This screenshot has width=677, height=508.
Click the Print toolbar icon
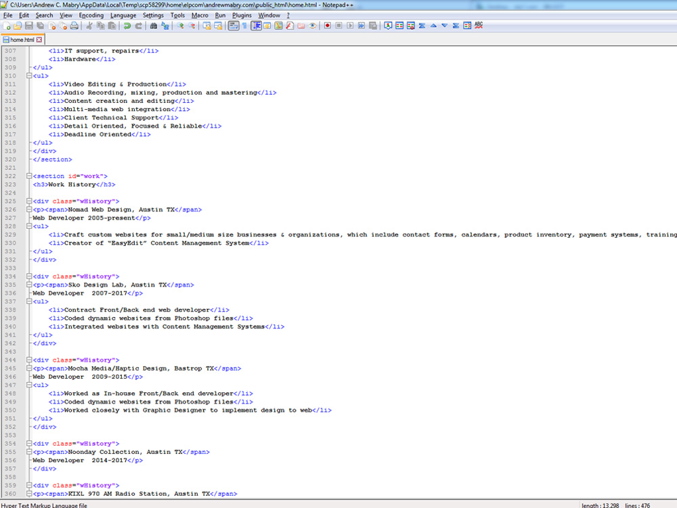tap(74, 26)
